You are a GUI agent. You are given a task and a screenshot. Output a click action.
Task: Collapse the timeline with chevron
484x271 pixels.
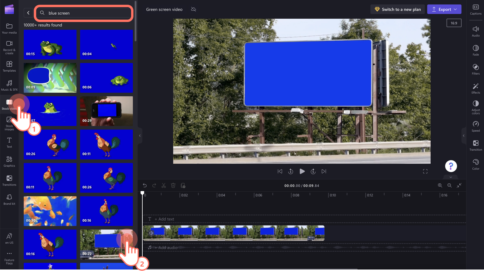[451, 177]
